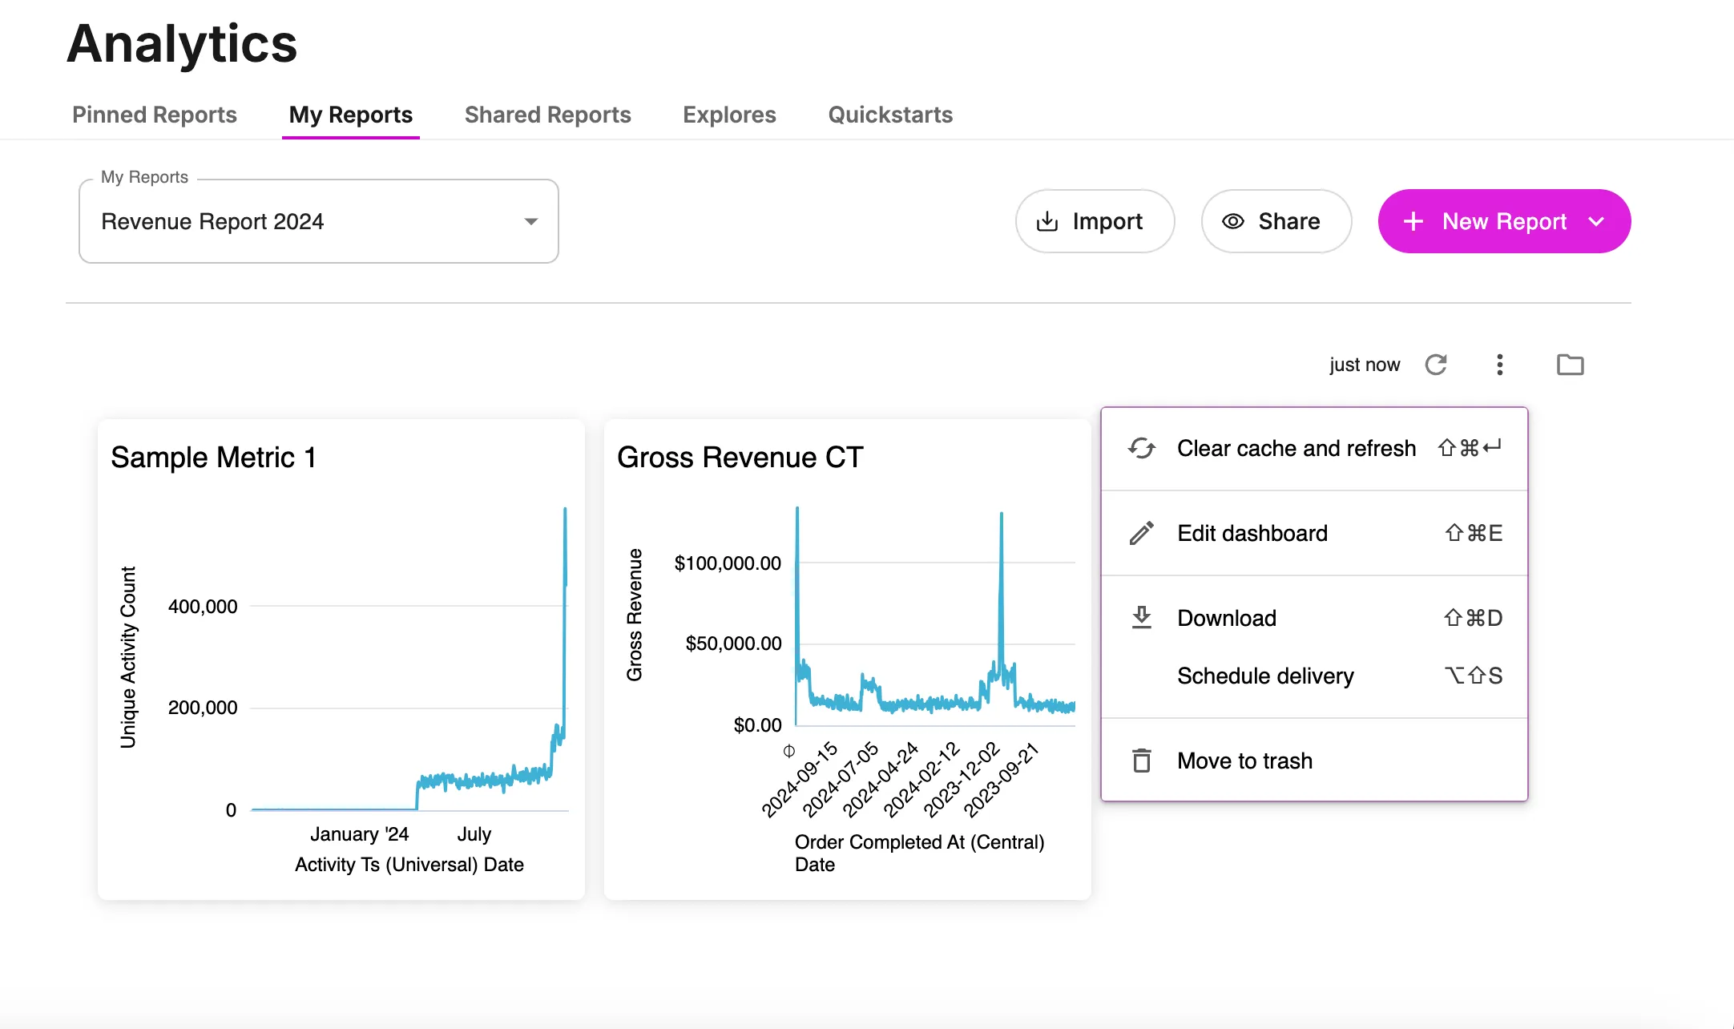
Task: Expand the Revenue Report 2024 dropdown
Action: coord(319,221)
